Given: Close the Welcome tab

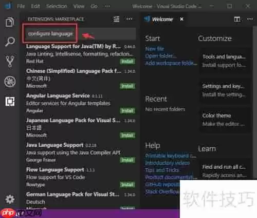Looking at the screenshot, I should [x=181, y=19].
